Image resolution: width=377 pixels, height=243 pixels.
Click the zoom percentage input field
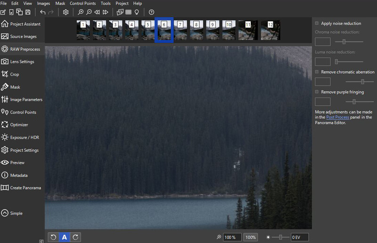(x=232, y=237)
